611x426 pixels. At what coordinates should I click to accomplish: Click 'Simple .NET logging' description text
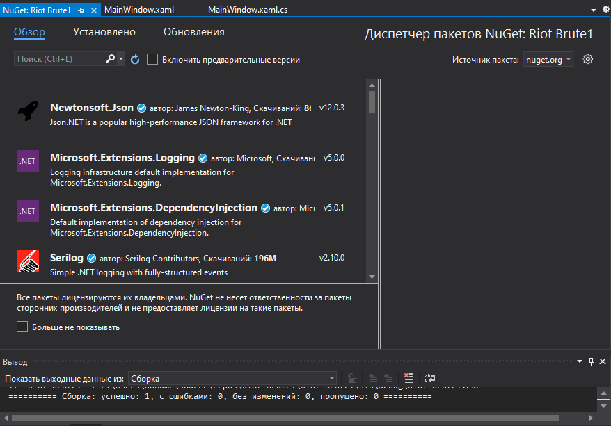[138, 272]
